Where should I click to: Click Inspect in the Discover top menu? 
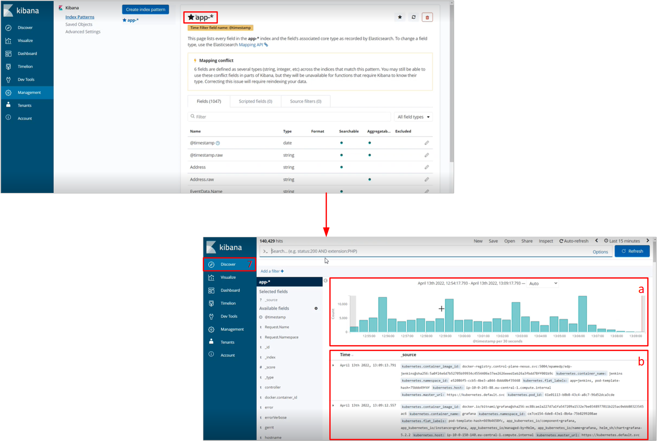pos(546,241)
